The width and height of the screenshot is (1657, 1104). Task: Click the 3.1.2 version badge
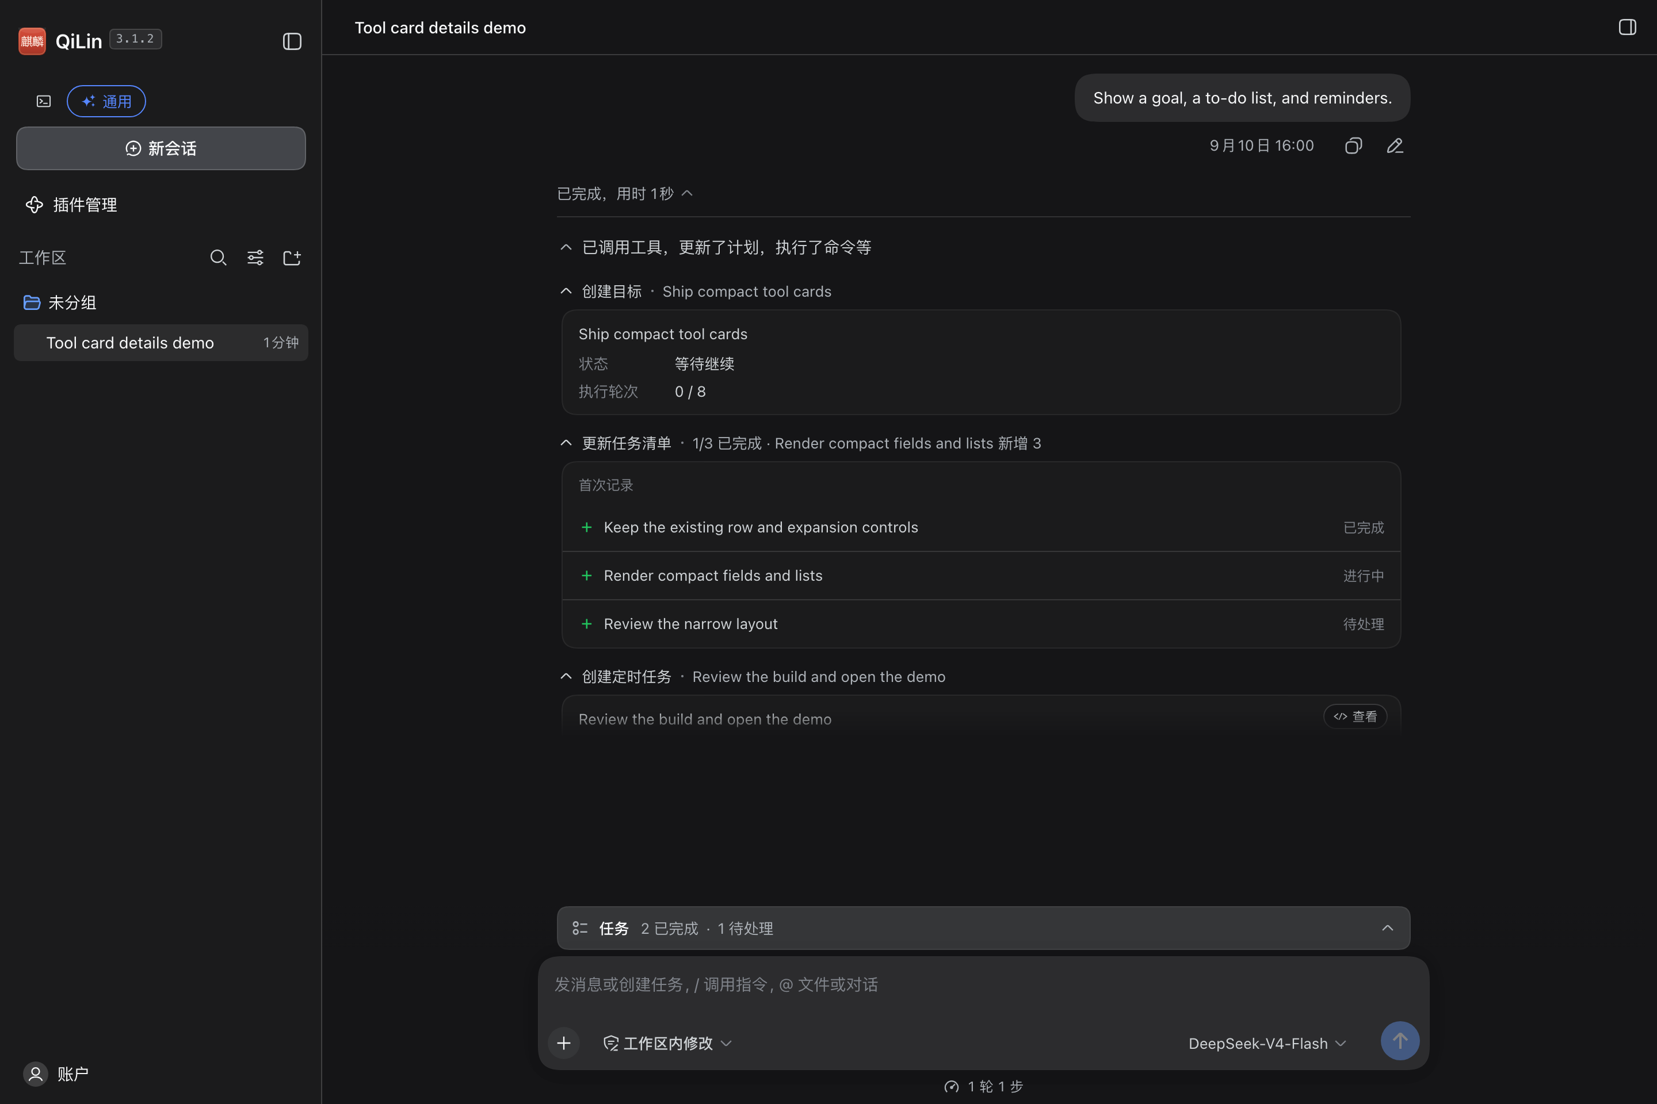click(x=135, y=39)
